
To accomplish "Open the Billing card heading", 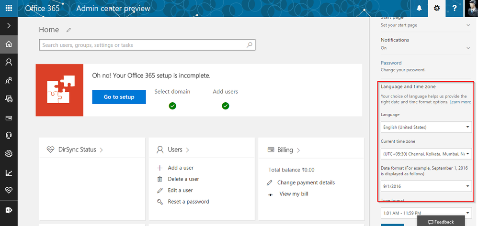I will (x=284, y=150).
